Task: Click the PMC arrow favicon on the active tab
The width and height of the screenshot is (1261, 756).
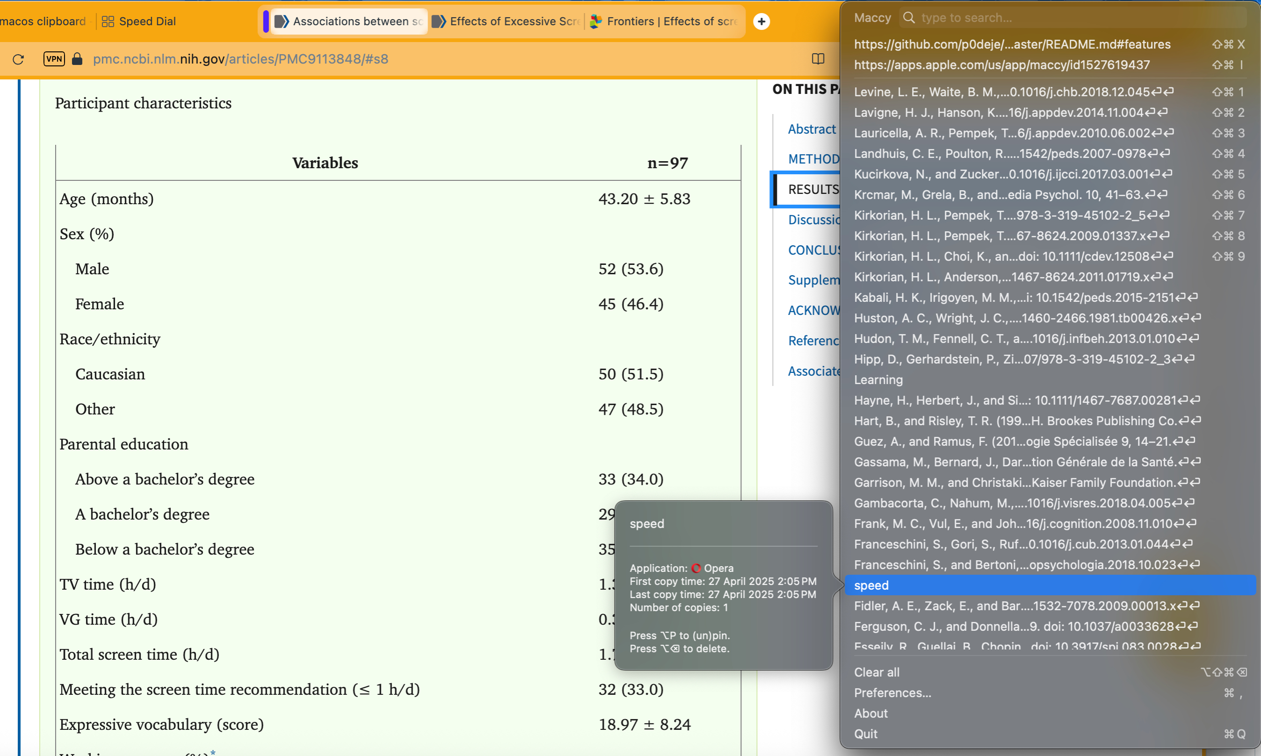Action: pos(282,21)
